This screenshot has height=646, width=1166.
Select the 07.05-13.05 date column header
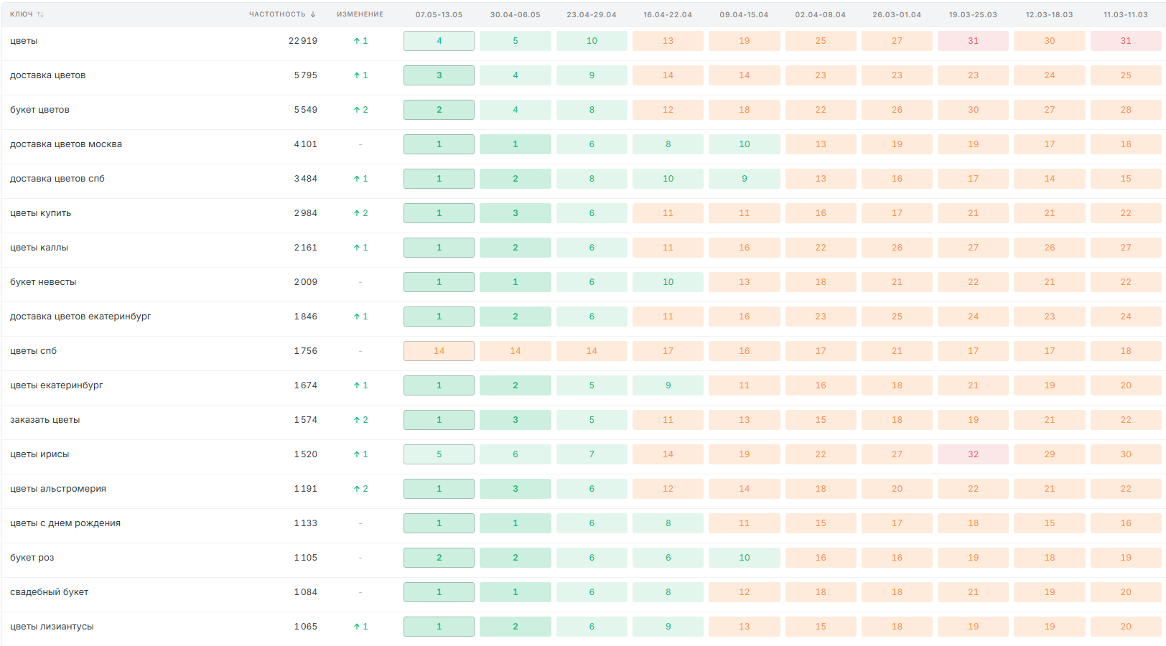click(439, 14)
